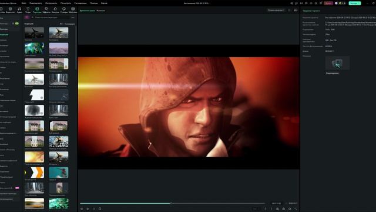Screen dimensions: 376x212
Task: Select the checkered pixel transition thumbnail
Action: point(59,141)
